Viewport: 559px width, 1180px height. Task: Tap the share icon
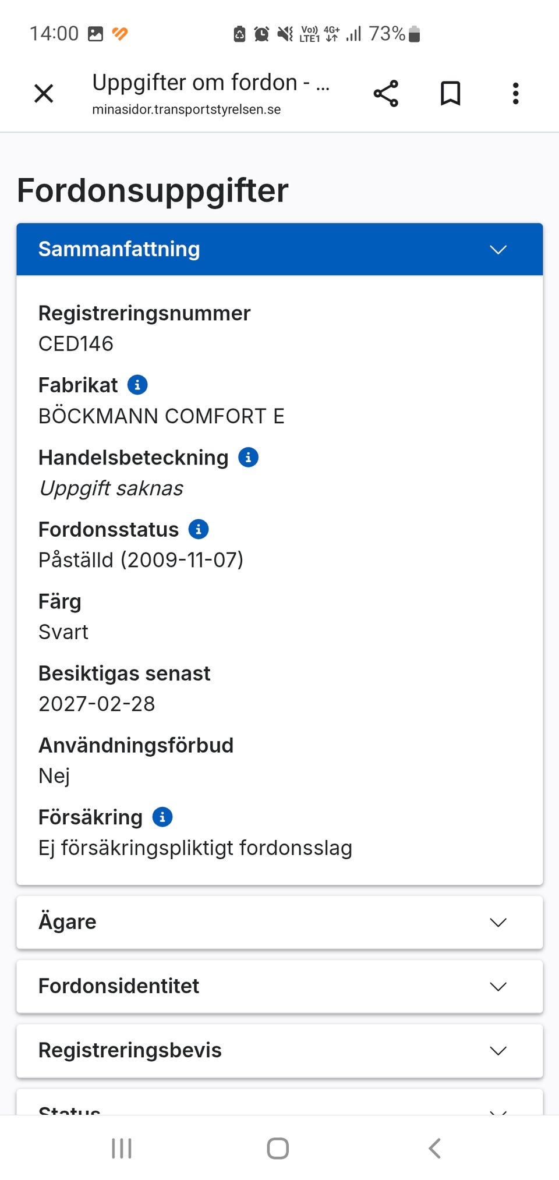click(x=385, y=93)
